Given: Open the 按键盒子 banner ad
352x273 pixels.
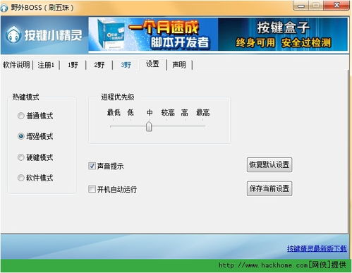Looking at the screenshot, I should [283, 35].
